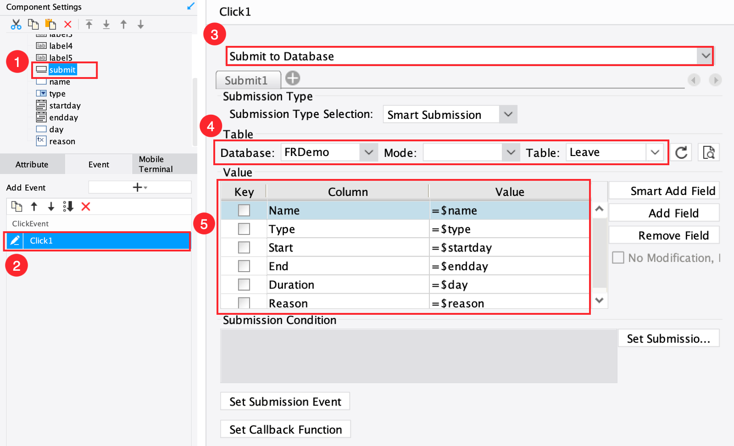Switch to the Event tab
This screenshot has width=734, height=446.
click(x=99, y=164)
